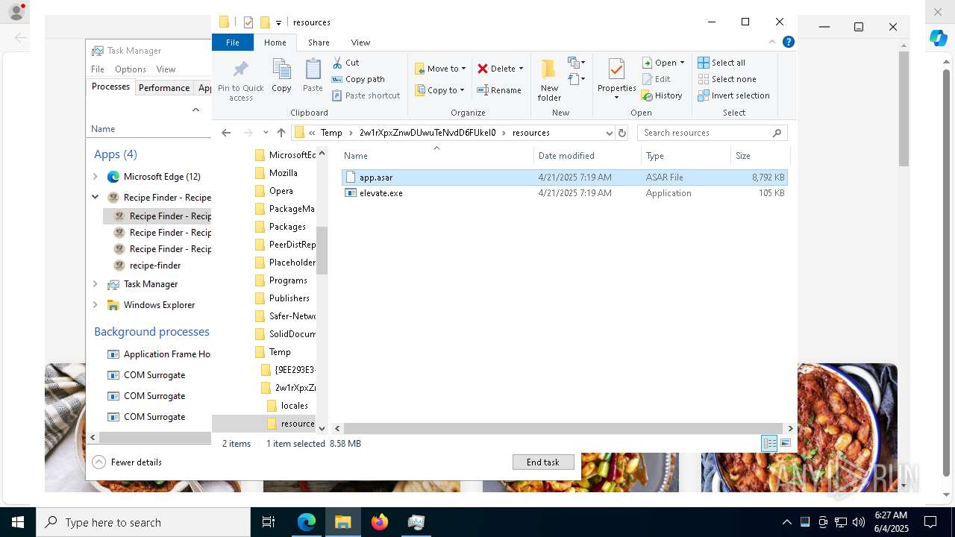Go up one folder level

click(281, 133)
